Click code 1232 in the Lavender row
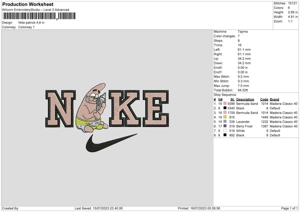The height and width of the screenshot is (212, 300). click(264, 121)
